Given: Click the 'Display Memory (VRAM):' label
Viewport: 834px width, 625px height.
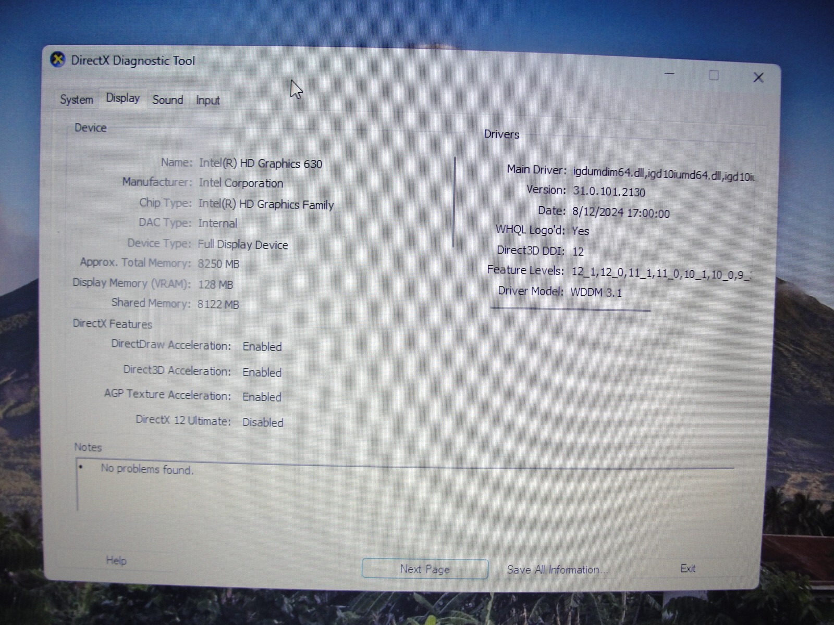Looking at the screenshot, I should (131, 283).
